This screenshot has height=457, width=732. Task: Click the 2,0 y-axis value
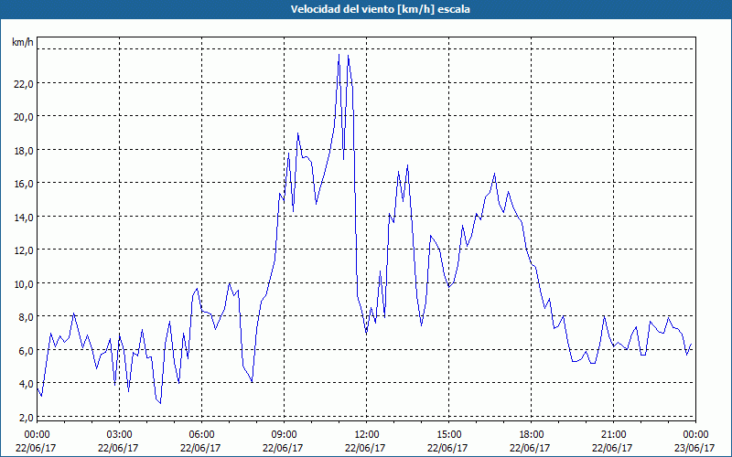point(26,418)
